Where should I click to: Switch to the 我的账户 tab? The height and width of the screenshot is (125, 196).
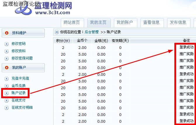pyautogui.click(x=125, y=22)
